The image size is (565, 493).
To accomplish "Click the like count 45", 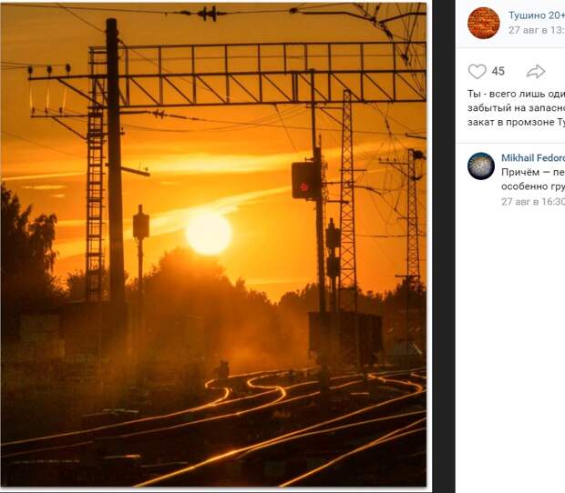I will (498, 71).
